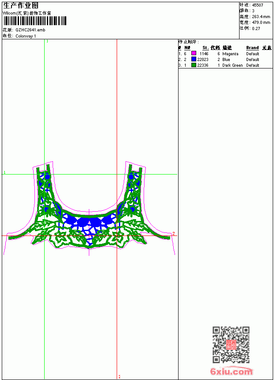Click the Magenta row description text
The image size is (274, 380).
click(230, 54)
